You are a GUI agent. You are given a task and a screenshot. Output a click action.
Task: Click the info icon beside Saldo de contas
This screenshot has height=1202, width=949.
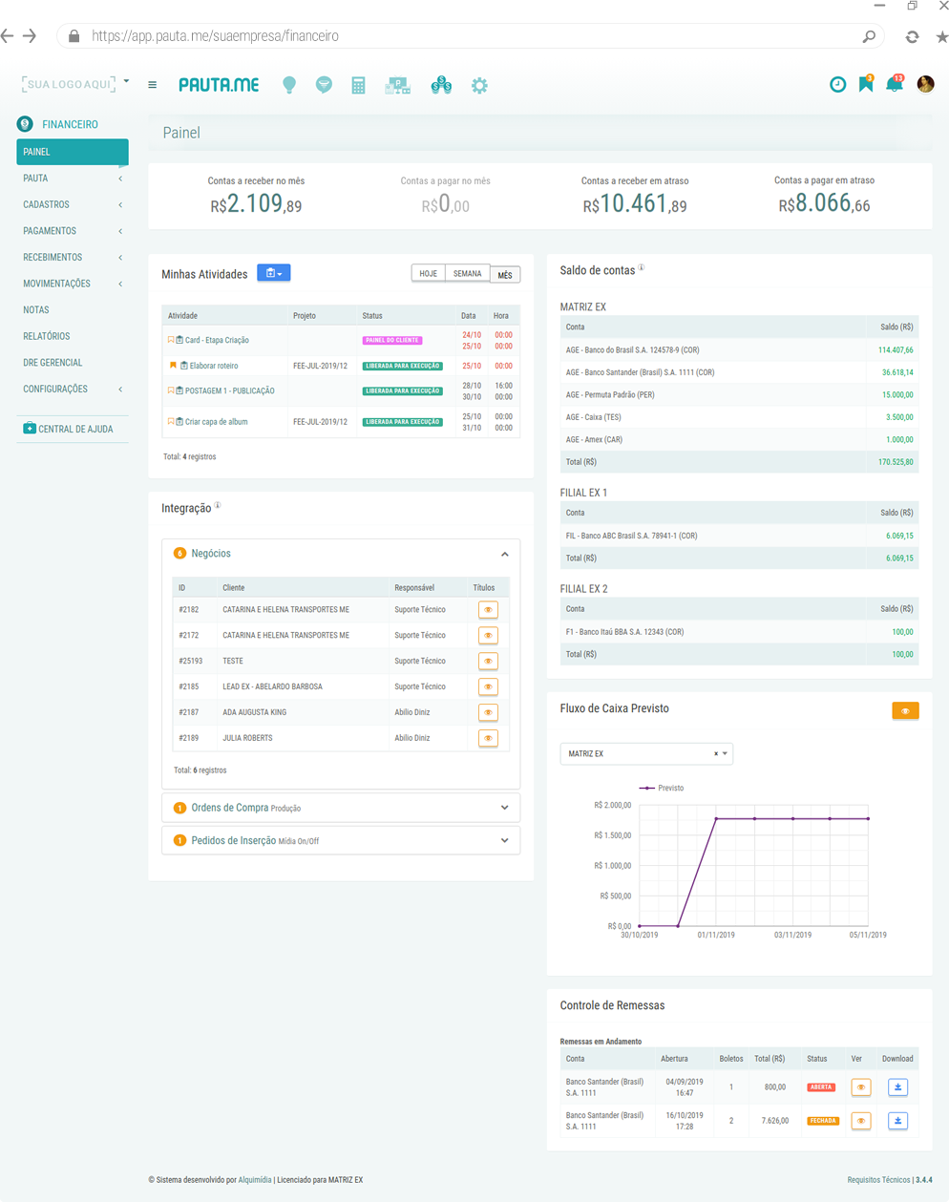point(642,268)
